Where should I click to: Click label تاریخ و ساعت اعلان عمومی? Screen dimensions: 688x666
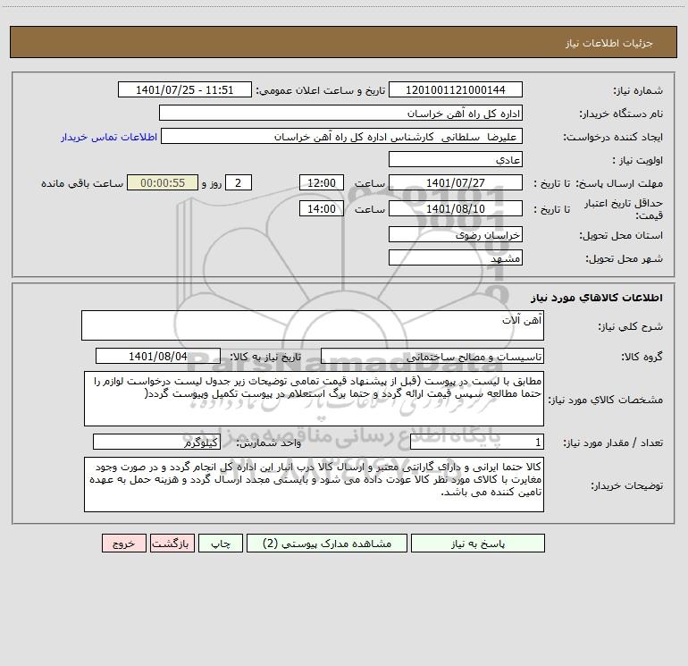coord(321,90)
